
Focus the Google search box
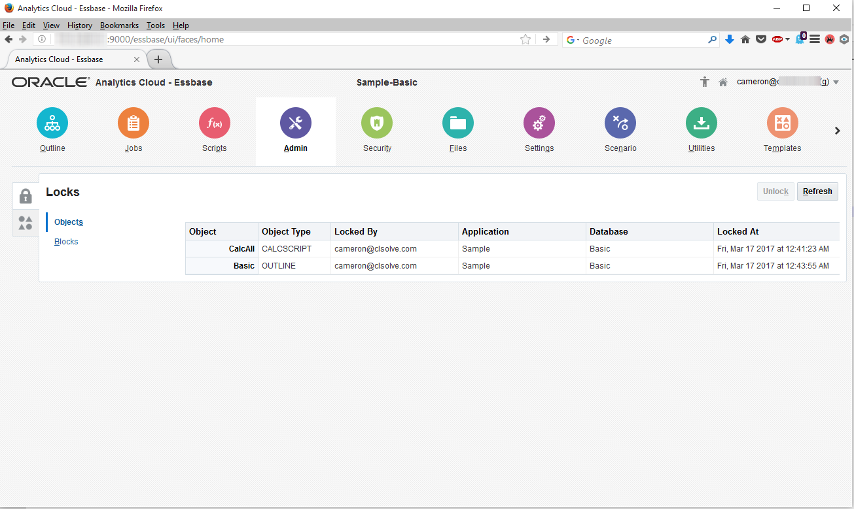pos(641,40)
